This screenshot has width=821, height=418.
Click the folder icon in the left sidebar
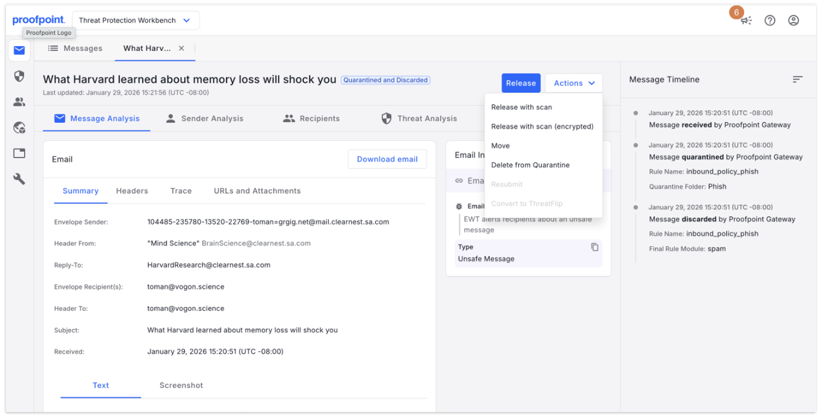coord(19,153)
